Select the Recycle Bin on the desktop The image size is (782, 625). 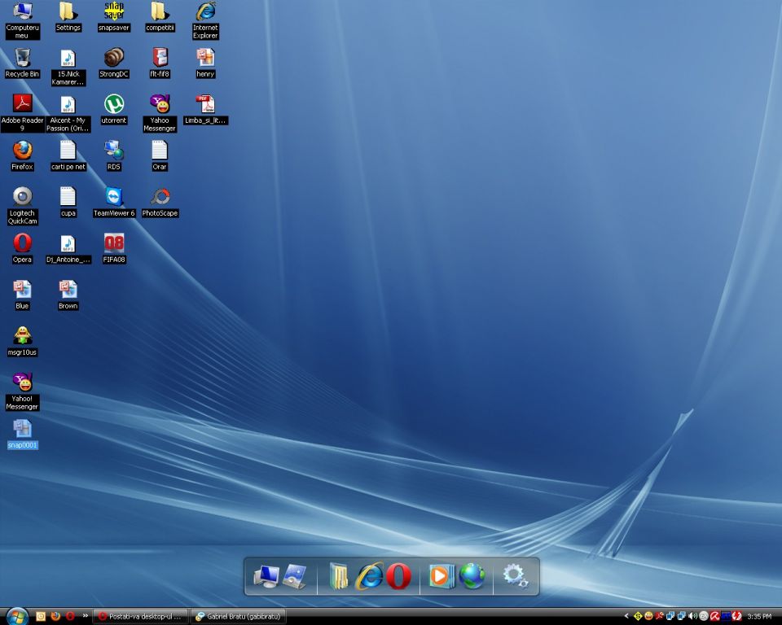pos(22,58)
